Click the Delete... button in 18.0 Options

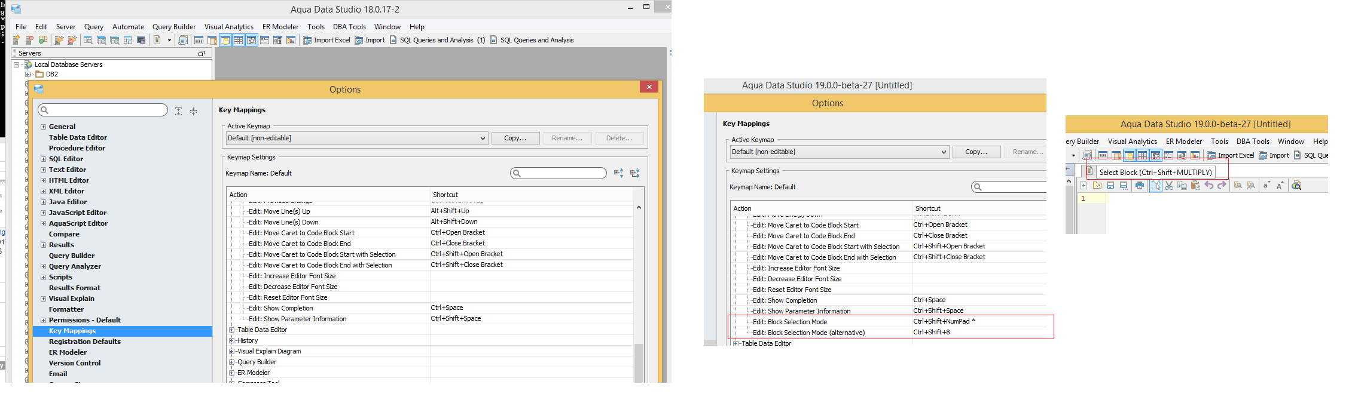coord(619,138)
